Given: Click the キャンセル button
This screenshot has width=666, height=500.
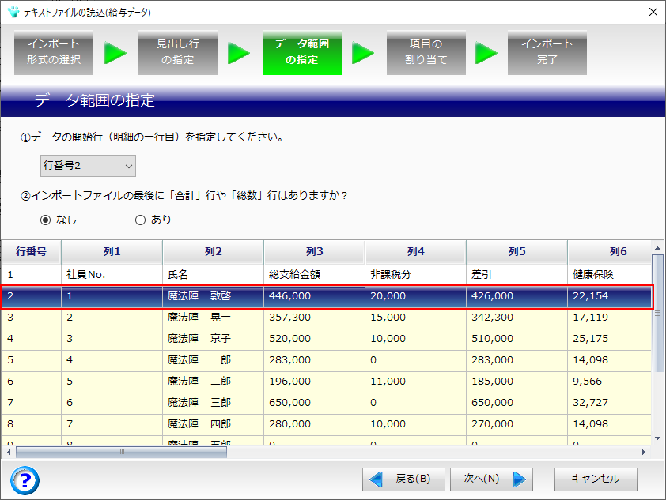Looking at the screenshot, I should [595, 479].
